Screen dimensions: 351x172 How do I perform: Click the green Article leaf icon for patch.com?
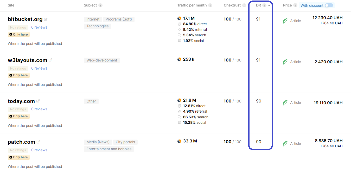pyautogui.click(x=285, y=143)
